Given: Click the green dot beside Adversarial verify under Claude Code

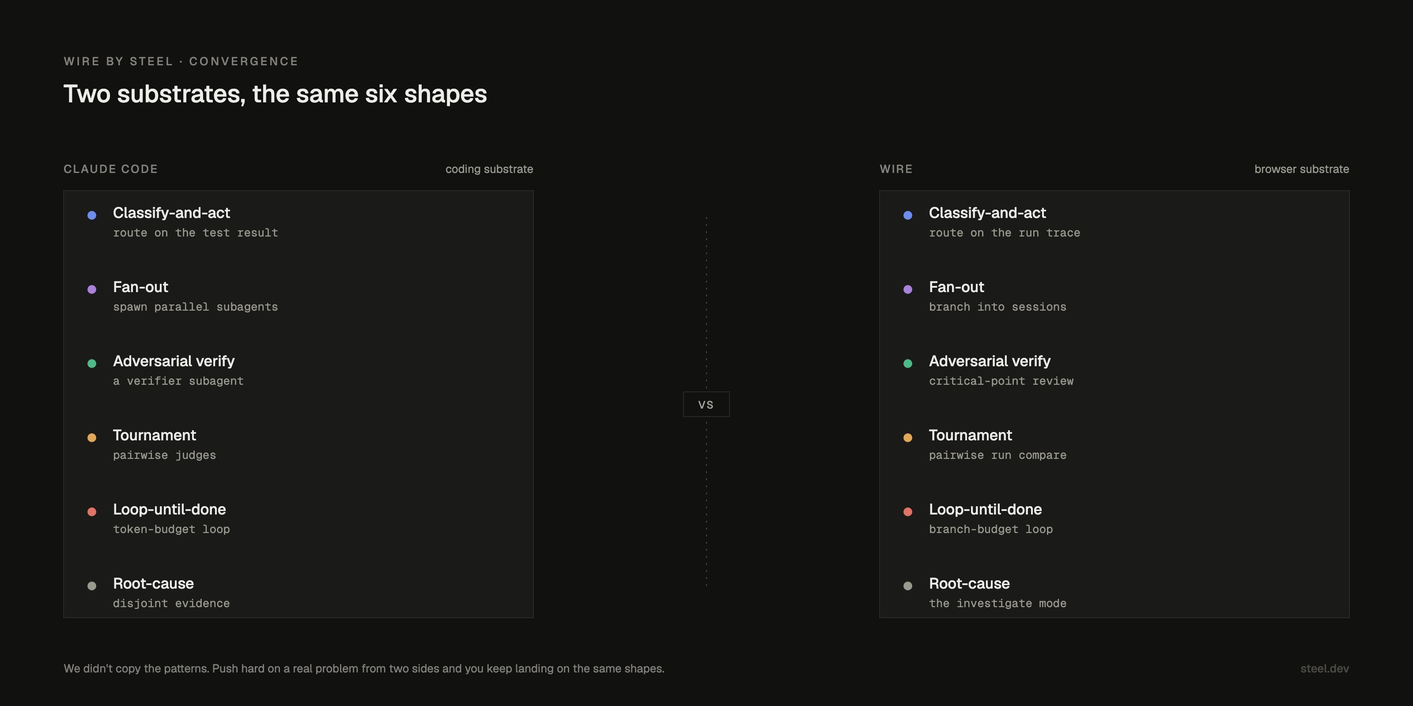Looking at the screenshot, I should click(x=91, y=364).
